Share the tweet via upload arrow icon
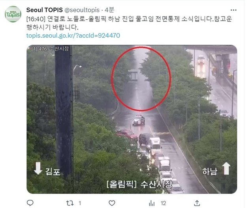 [x=197, y=203]
